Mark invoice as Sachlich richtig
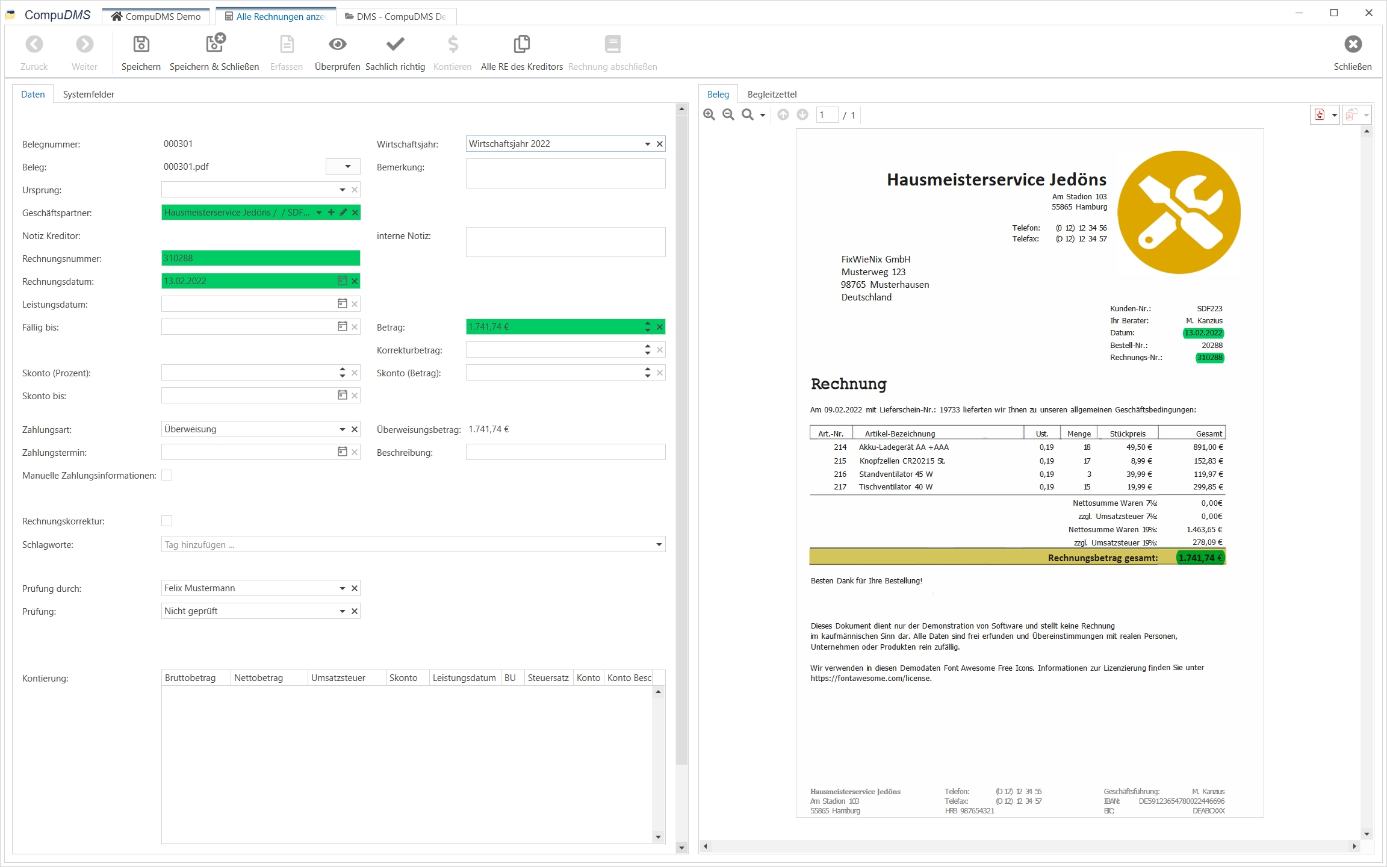Image resolution: width=1387 pixels, height=867 pixels. pyautogui.click(x=395, y=45)
